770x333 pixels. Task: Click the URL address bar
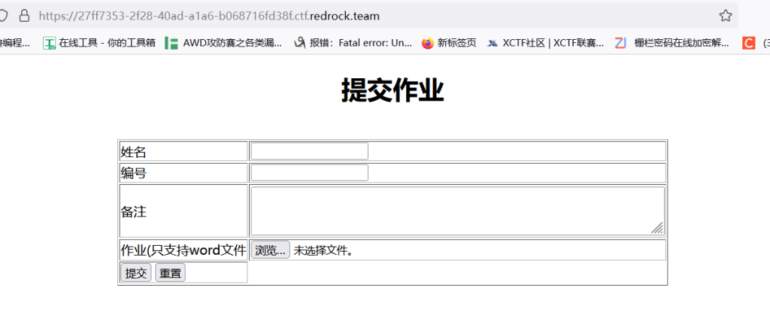point(376,15)
